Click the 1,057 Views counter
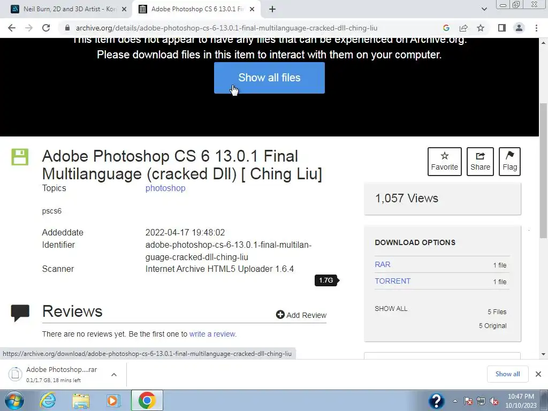The height and width of the screenshot is (411, 548). (x=407, y=198)
